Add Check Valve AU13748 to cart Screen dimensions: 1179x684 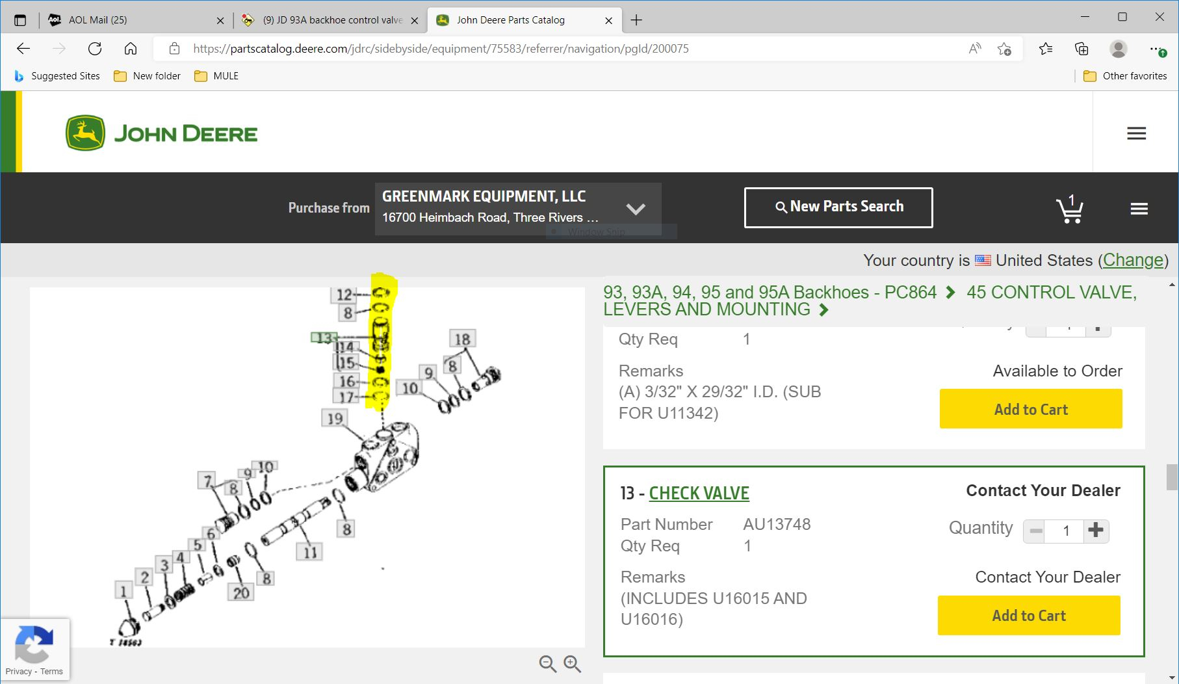point(1029,615)
